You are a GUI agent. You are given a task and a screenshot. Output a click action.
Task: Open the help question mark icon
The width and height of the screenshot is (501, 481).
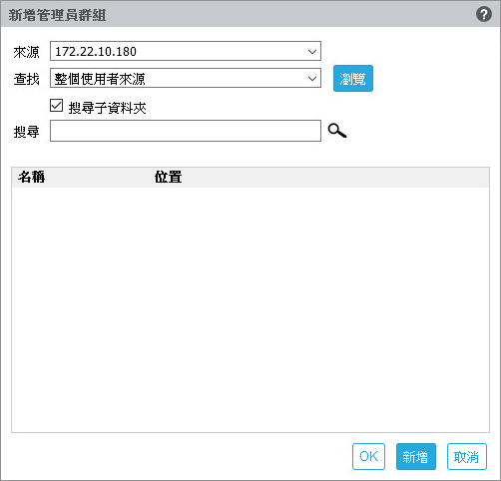pyautogui.click(x=483, y=14)
